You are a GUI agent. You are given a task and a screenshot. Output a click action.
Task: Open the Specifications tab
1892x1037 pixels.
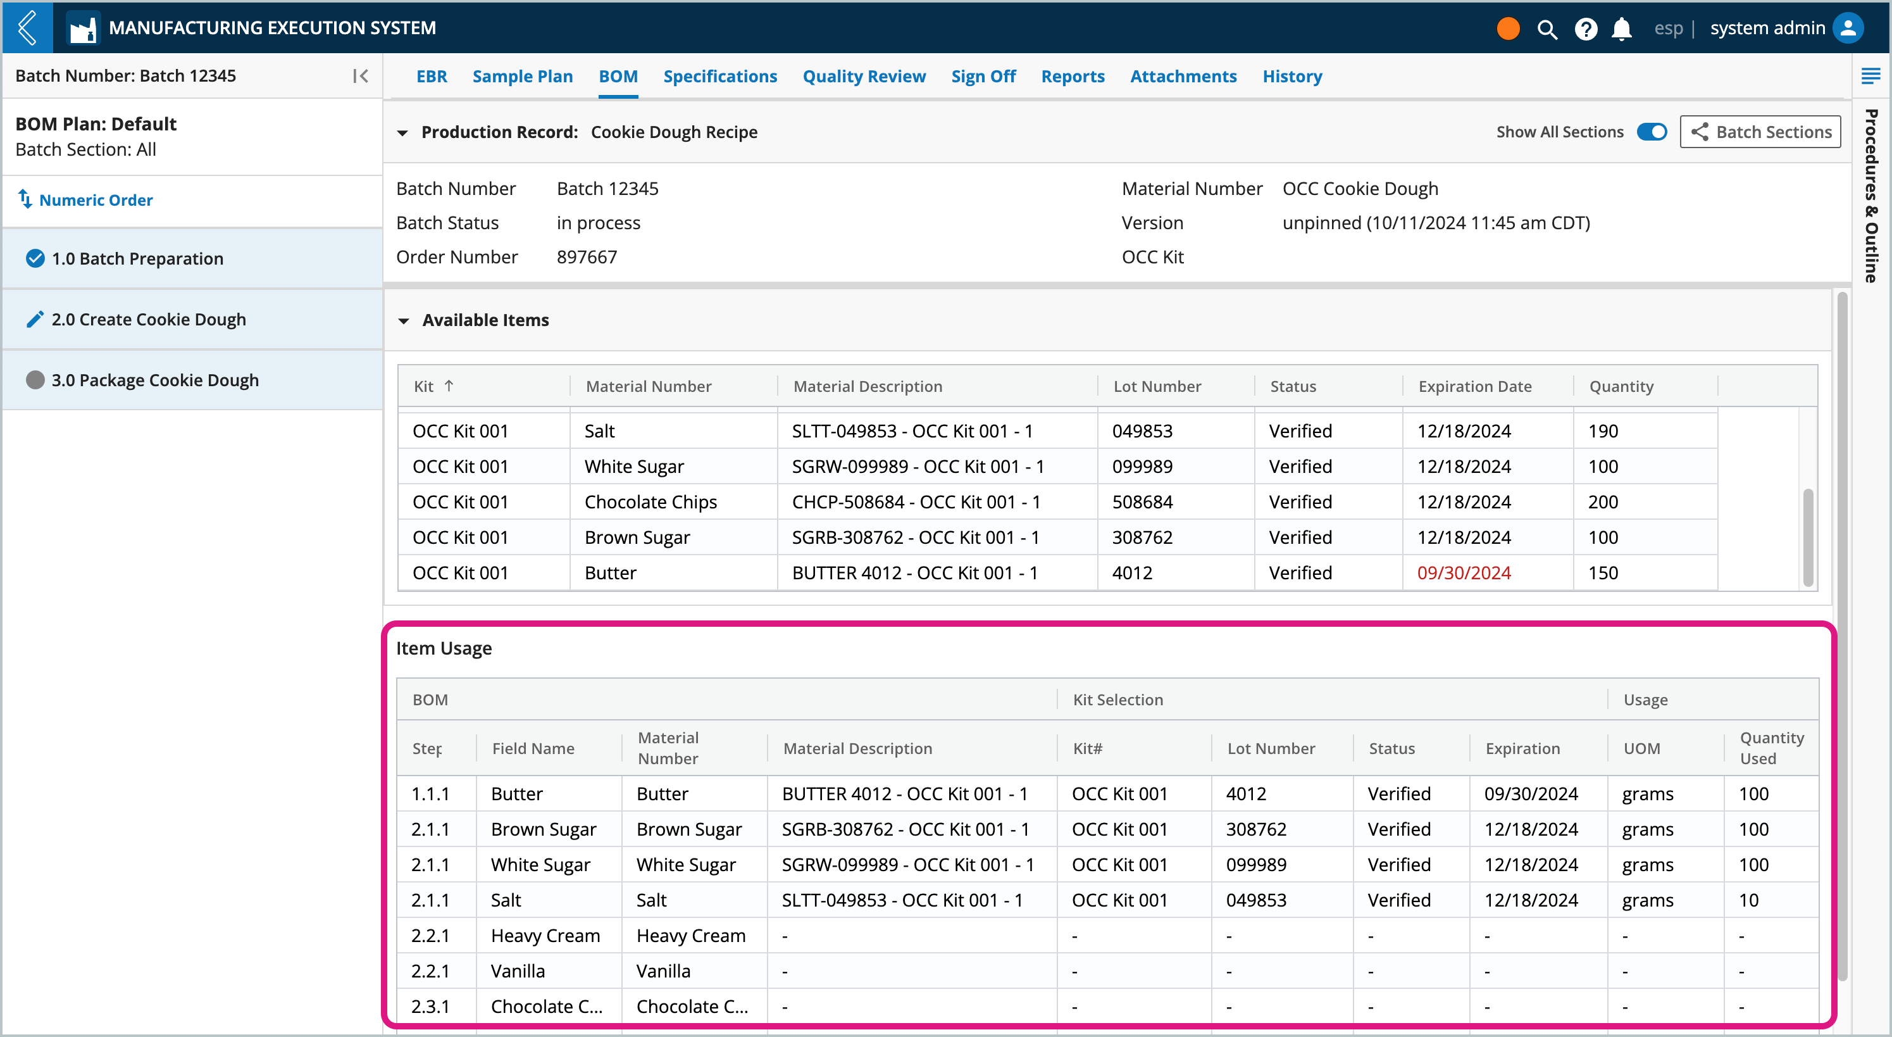coord(720,76)
